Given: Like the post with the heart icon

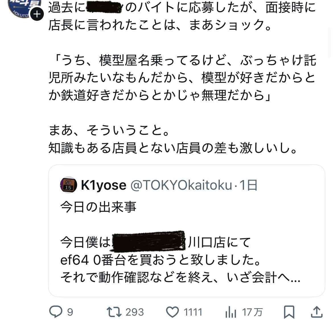Looking at the screenshot, I should tap(172, 312).
